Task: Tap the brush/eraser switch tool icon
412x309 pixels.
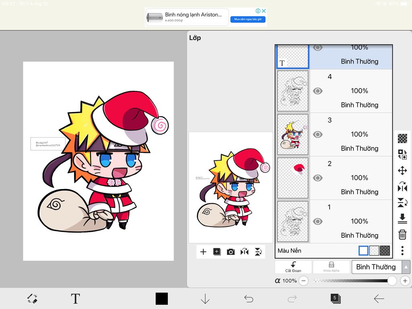Action: pos(33,299)
